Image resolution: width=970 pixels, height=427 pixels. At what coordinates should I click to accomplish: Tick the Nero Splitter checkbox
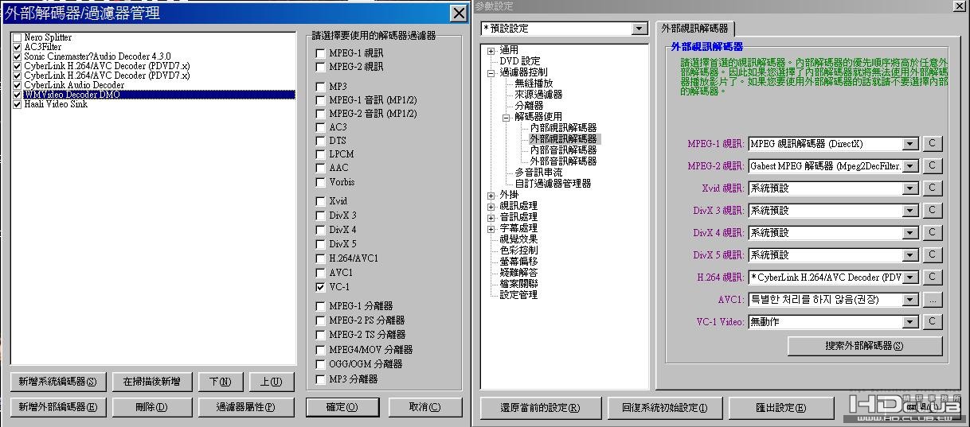coord(18,37)
